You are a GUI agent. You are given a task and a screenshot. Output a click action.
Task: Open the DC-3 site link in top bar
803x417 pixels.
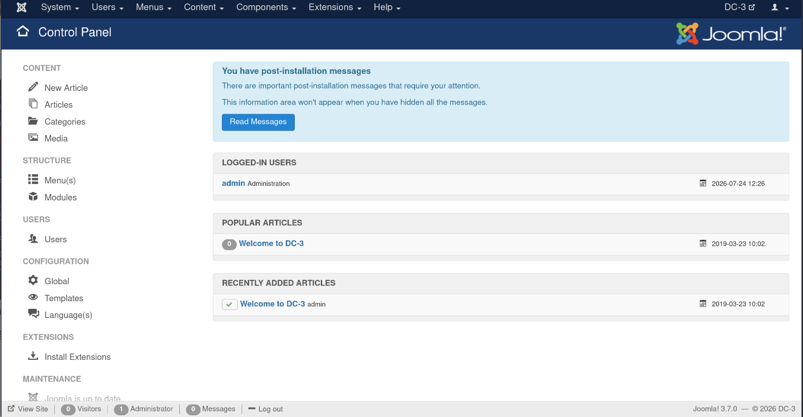[740, 7]
